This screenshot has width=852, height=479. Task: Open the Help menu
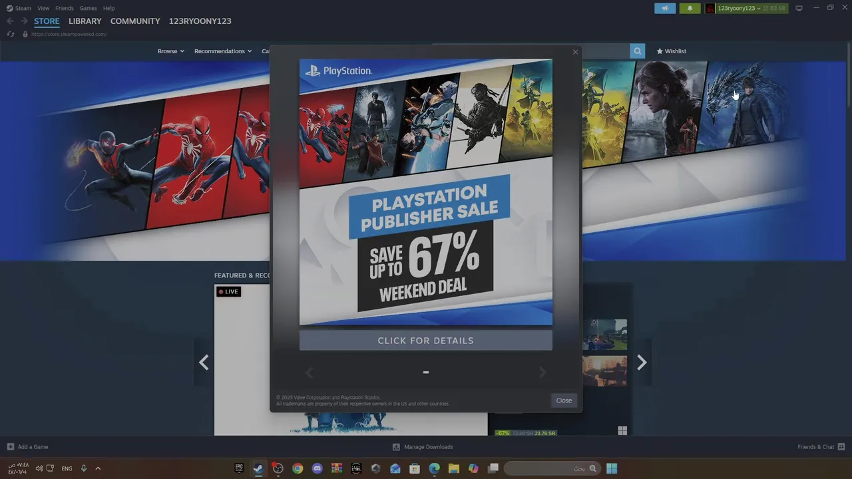click(x=108, y=8)
